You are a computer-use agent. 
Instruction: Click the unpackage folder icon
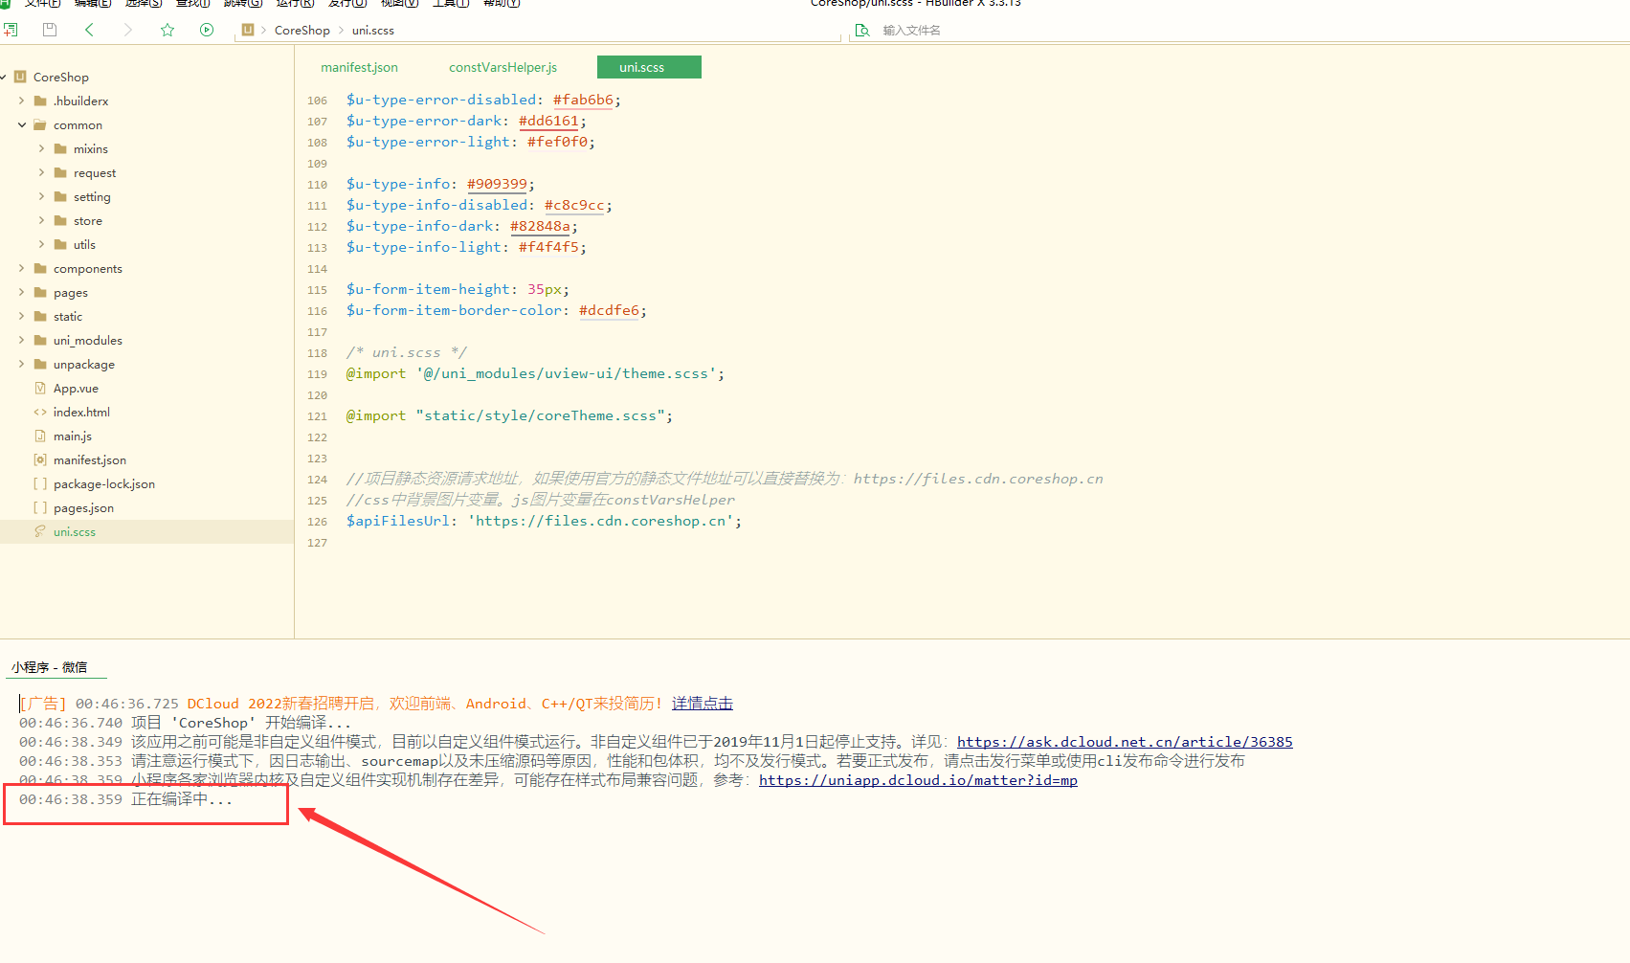(x=40, y=364)
